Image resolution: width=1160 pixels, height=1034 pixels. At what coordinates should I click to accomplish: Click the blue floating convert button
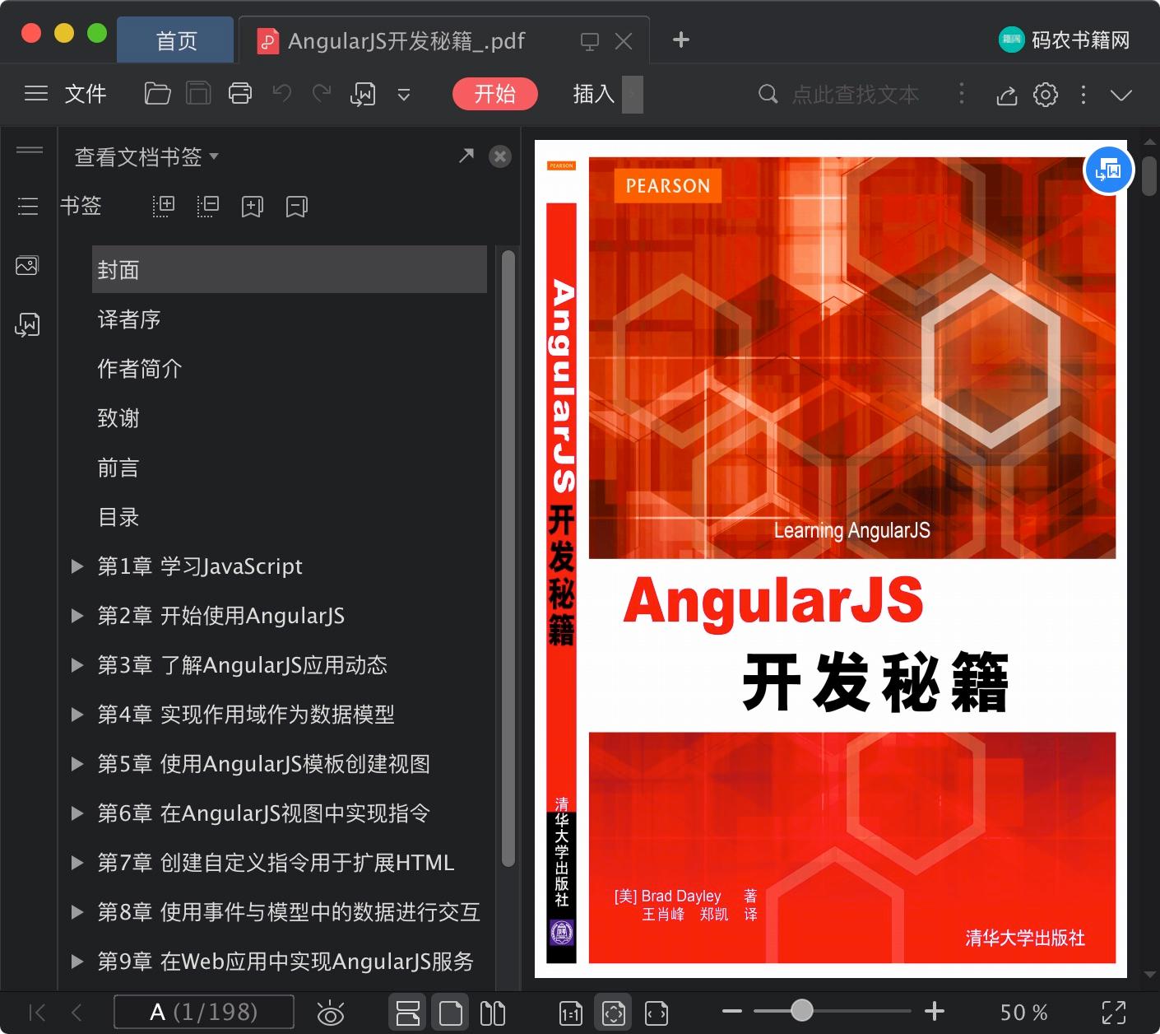[x=1108, y=170]
